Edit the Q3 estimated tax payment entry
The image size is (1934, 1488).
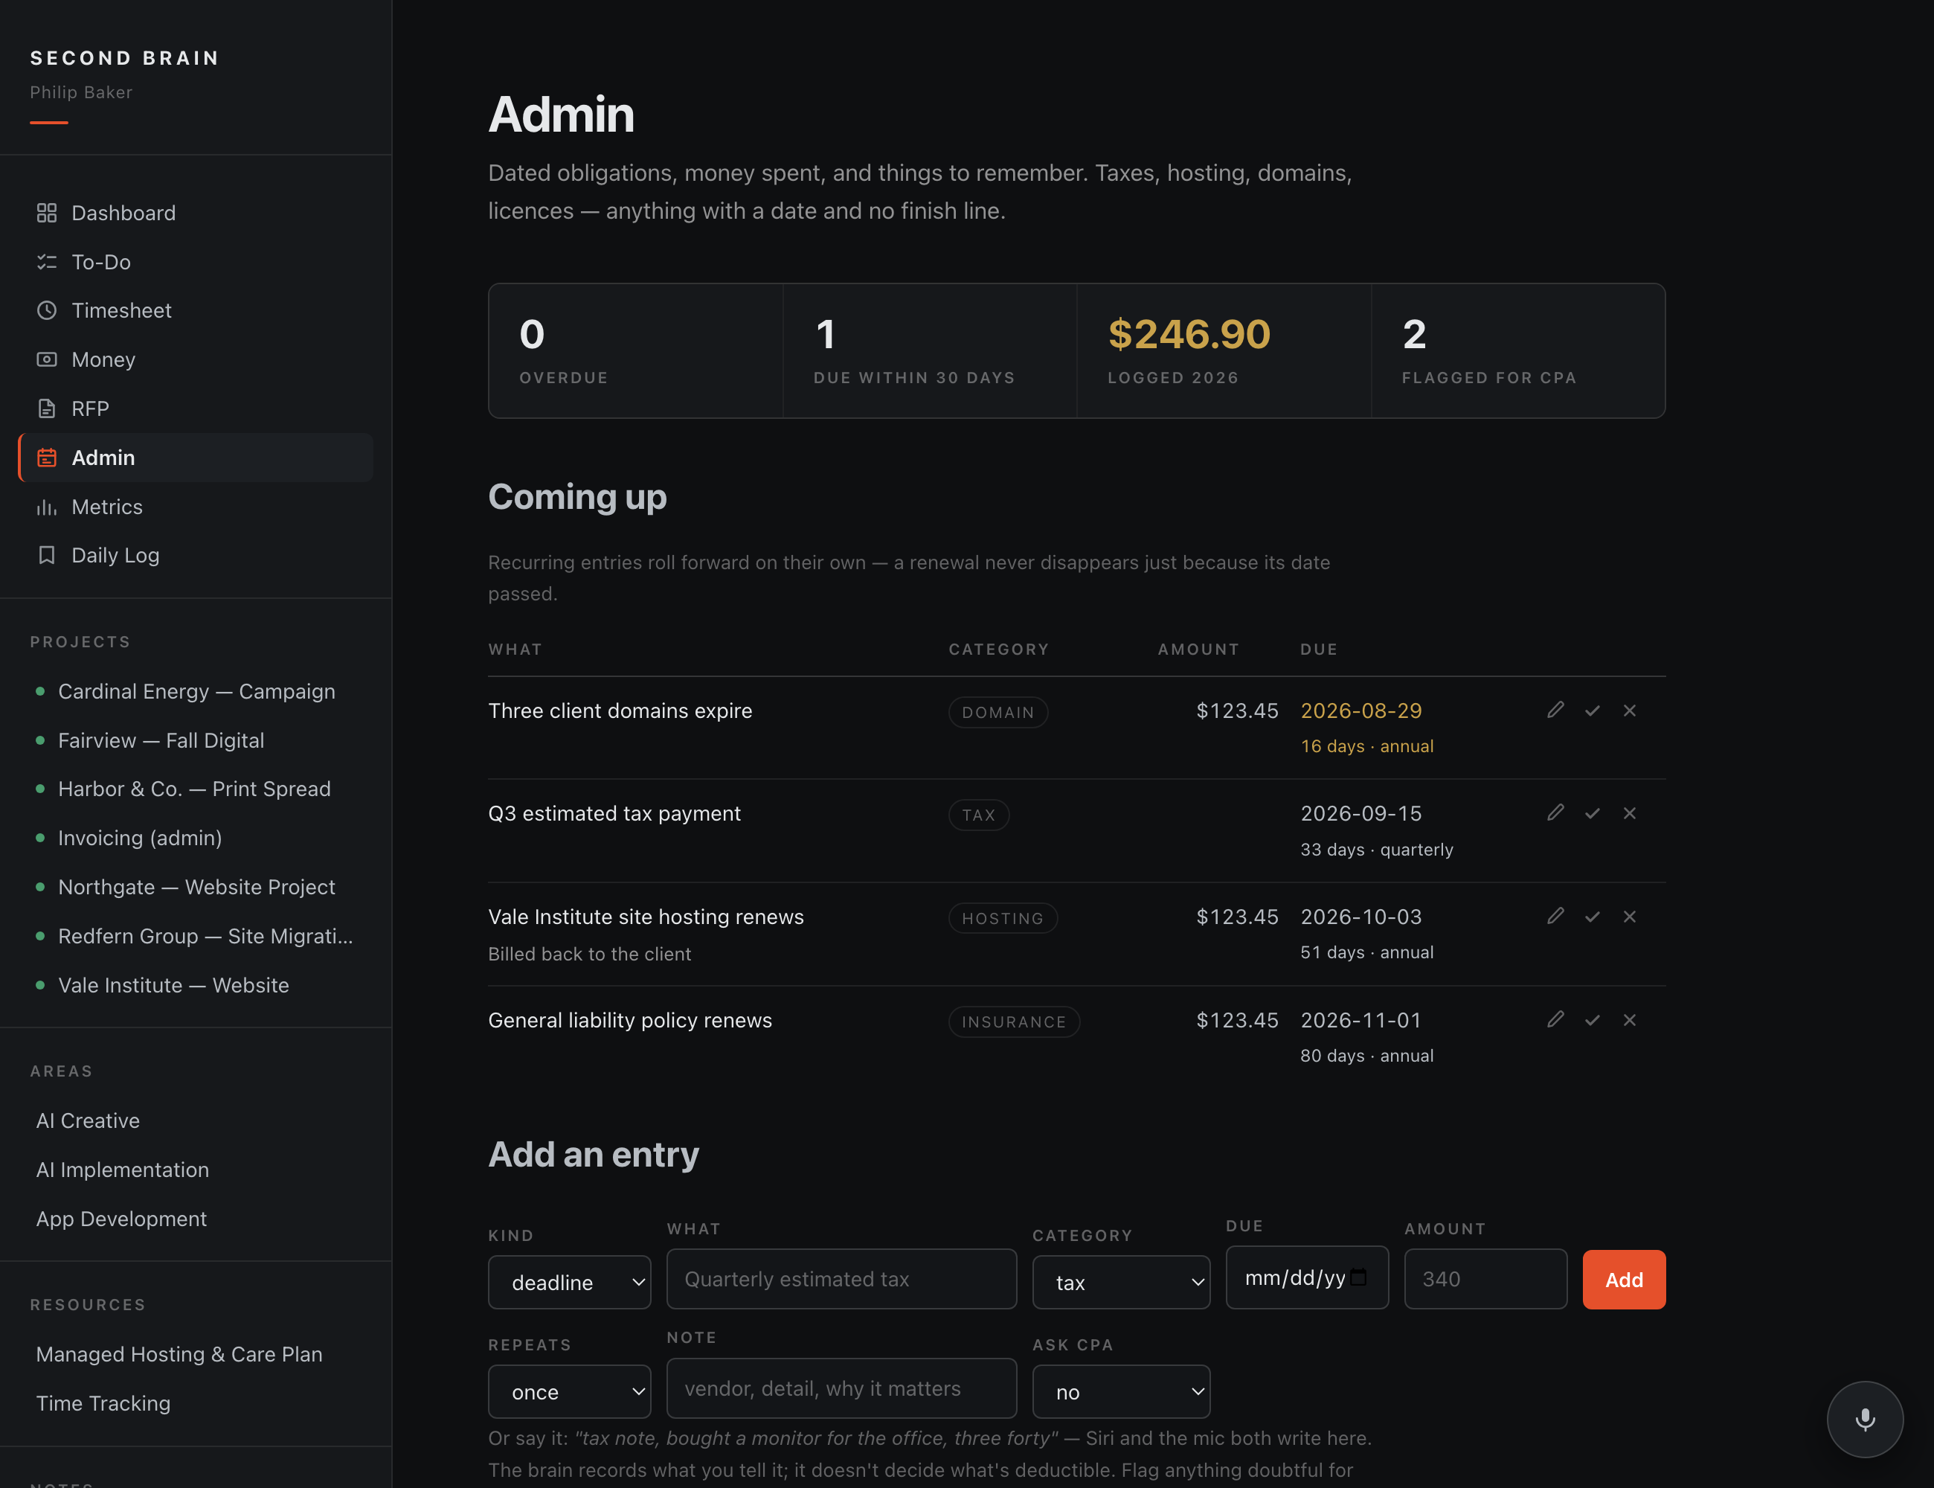click(x=1555, y=813)
